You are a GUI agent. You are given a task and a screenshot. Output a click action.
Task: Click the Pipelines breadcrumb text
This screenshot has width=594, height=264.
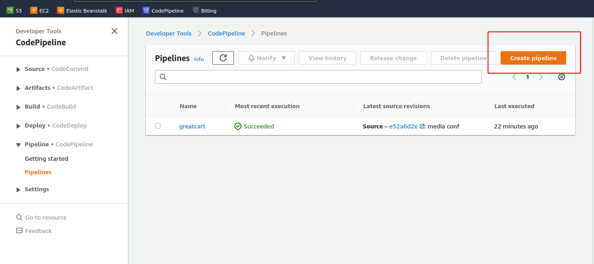point(274,33)
